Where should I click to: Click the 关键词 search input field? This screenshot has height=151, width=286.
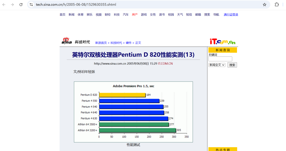pyautogui.click(x=220, y=59)
